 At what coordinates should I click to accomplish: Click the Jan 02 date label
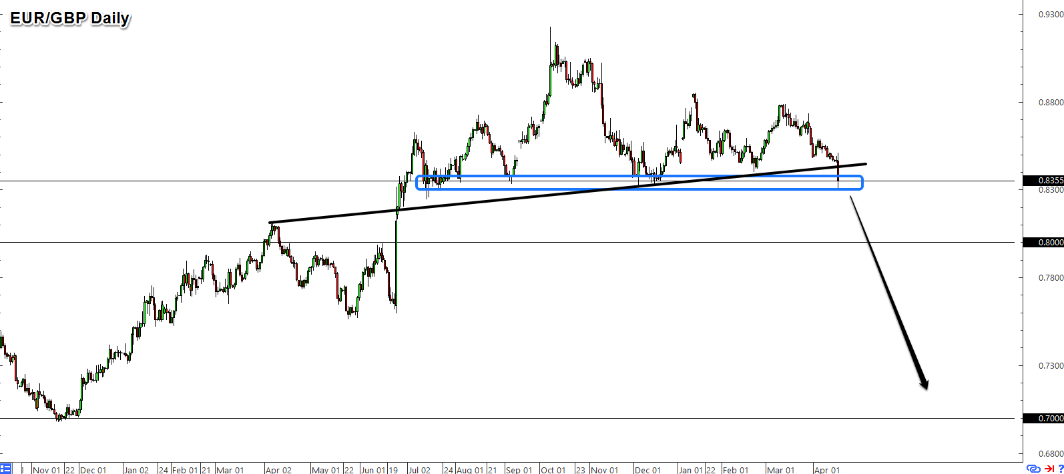point(136,470)
